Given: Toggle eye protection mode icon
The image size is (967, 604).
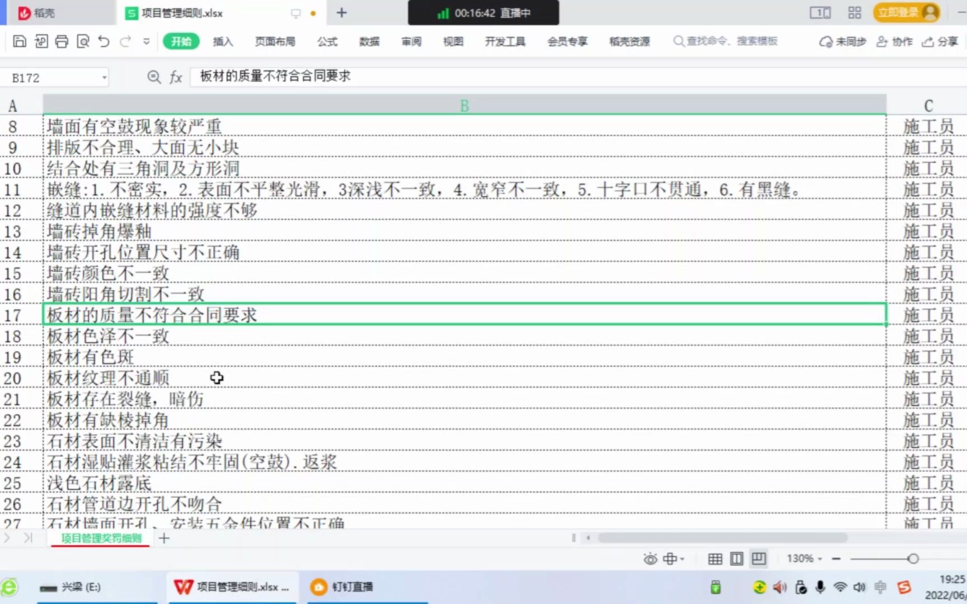Looking at the screenshot, I should 650,558.
